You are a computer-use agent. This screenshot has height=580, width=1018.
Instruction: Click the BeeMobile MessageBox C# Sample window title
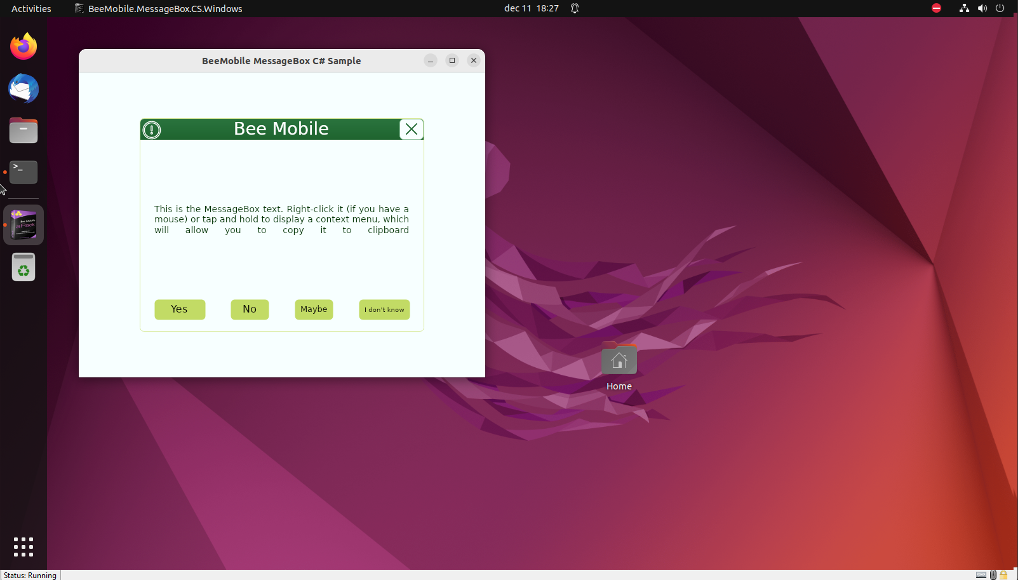pyautogui.click(x=281, y=61)
